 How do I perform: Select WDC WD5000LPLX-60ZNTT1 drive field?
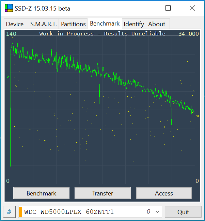tap(90, 212)
